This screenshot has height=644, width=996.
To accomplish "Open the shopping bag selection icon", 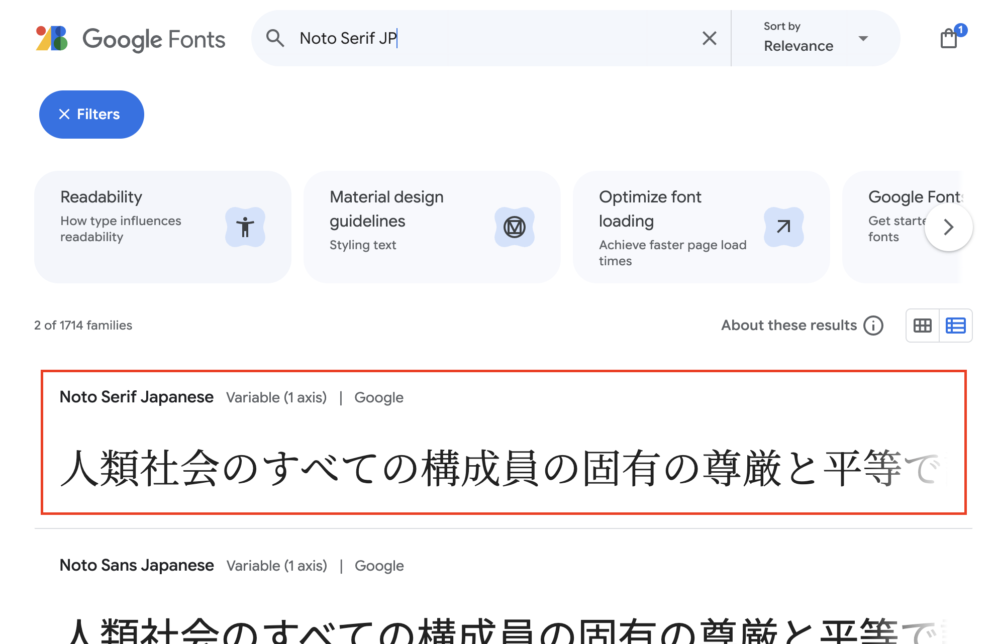I will click(x=949, y=38).
